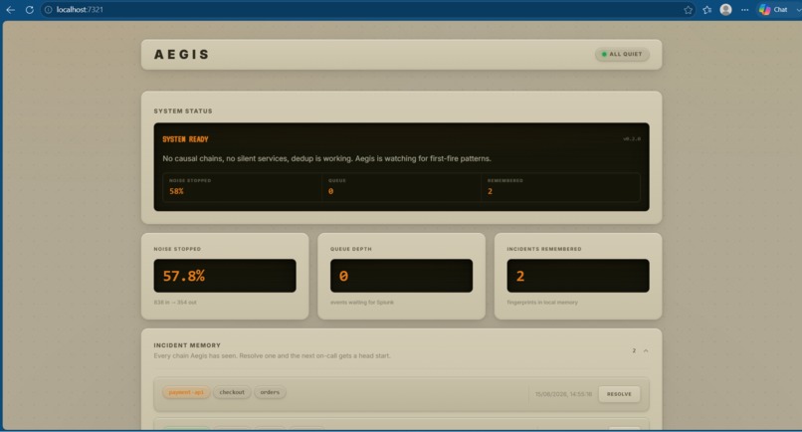Click the SYSTEM READY label

[185, 139]
